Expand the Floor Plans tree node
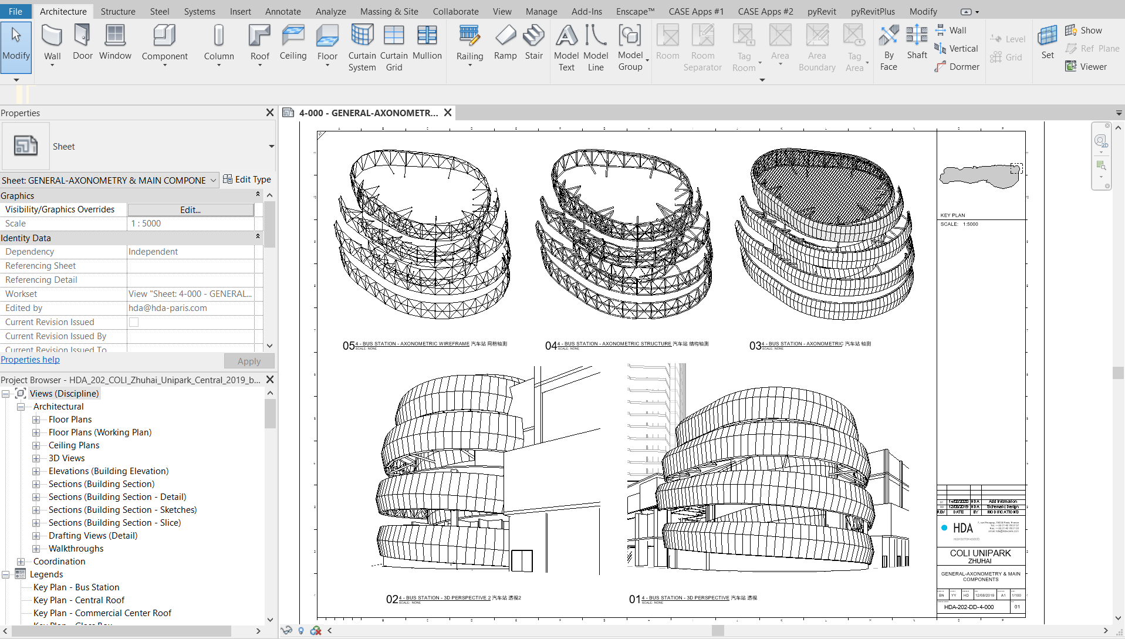Viewport: 1125px width, 639px height. coord(36,420)
